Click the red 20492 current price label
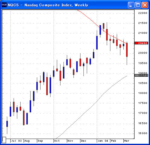The height and width of the screenshot is (145, 150). pyautogui.click(x=141, y=43)
